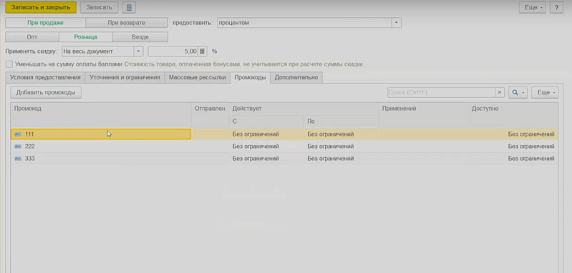This screenshot has height=273, width=572.
Task: Click the Промокод column header
Action: tap(101, 115)
